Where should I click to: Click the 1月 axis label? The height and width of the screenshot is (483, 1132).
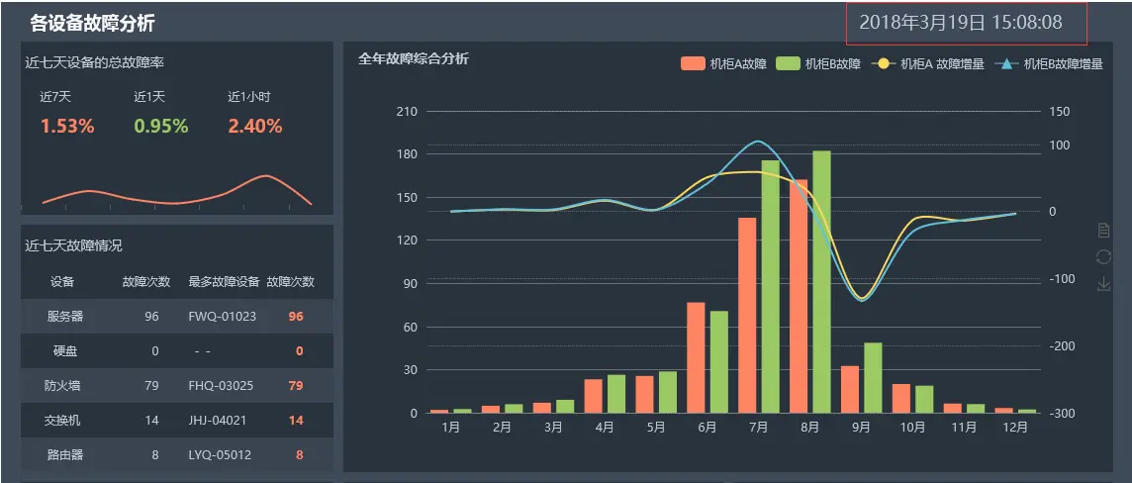coord(450,427)
